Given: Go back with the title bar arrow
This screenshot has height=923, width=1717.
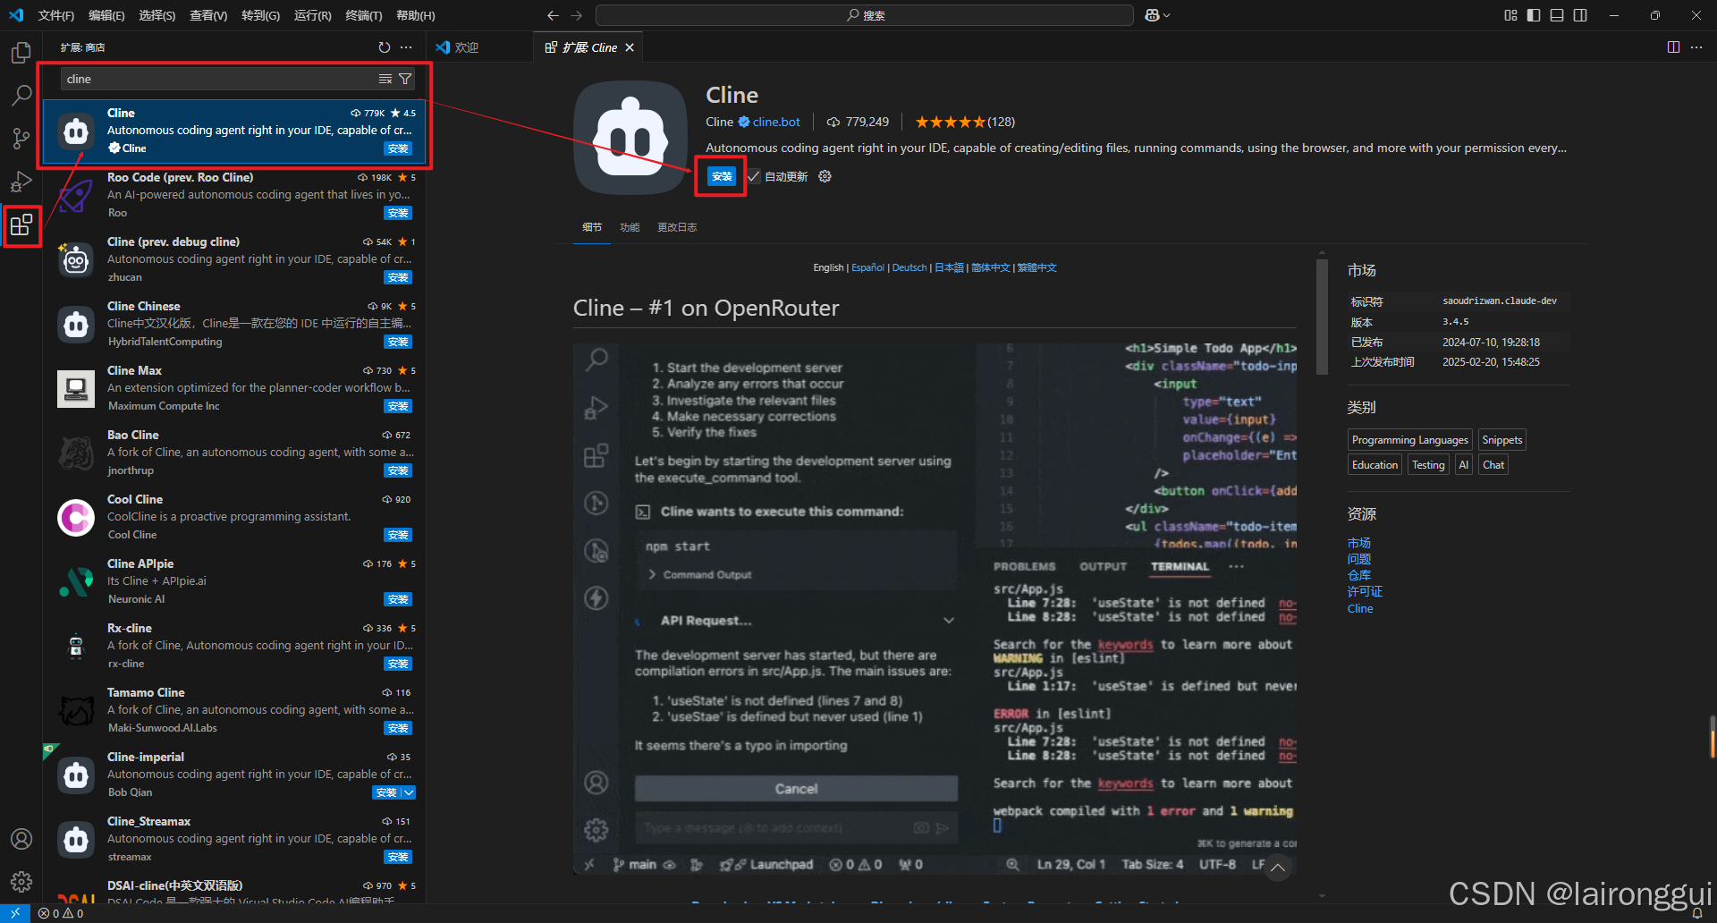Looking at the screenshot, I should coord(553,15).
